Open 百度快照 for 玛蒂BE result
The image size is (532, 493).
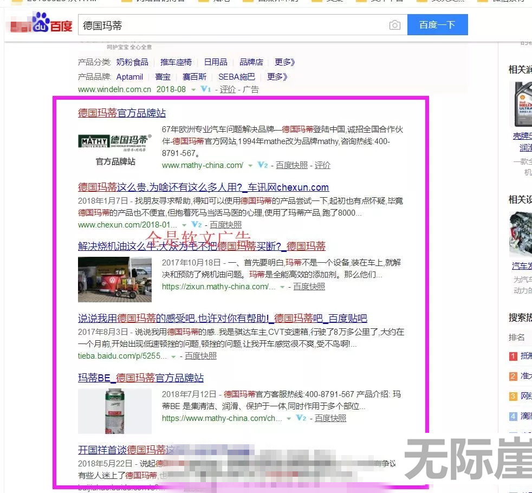[330, 418]
